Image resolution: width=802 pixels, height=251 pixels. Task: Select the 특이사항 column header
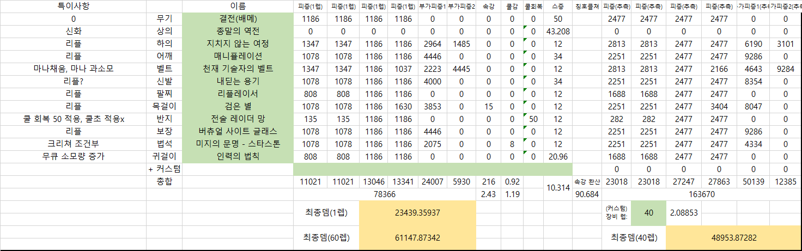pyautogui.click(x=74, y=7)
